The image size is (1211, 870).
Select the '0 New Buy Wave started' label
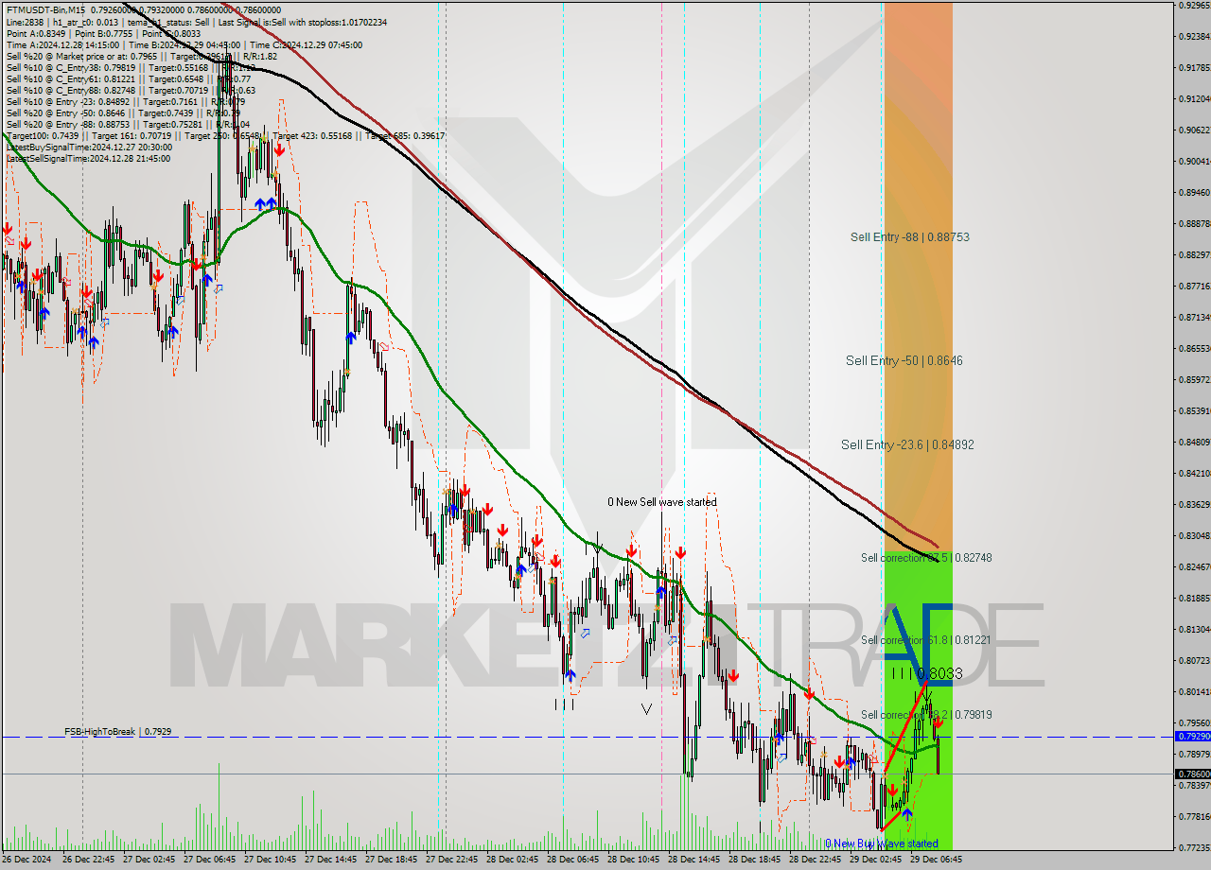882,844
